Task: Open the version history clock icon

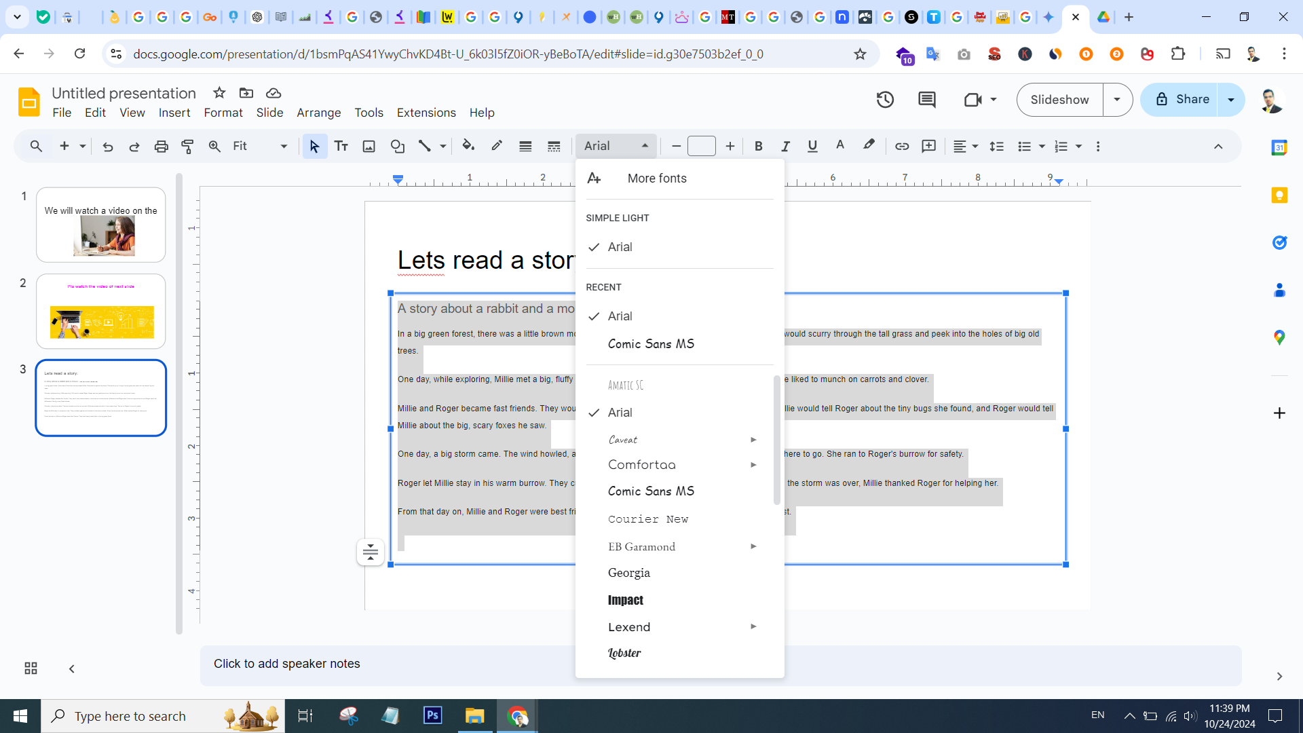Action: coord(885,100)
